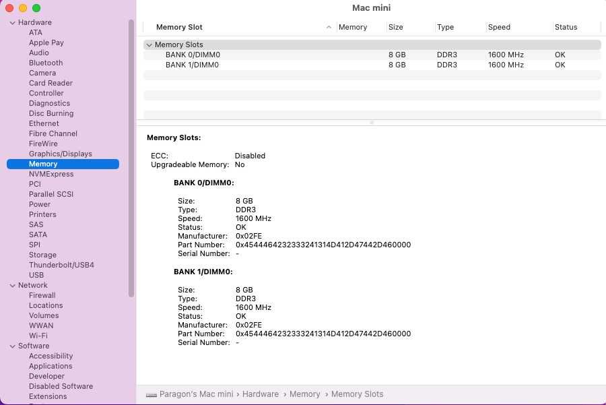Screen dimensions: 606x405
Task: Select Locations under Network
Action: pos(46,305)
